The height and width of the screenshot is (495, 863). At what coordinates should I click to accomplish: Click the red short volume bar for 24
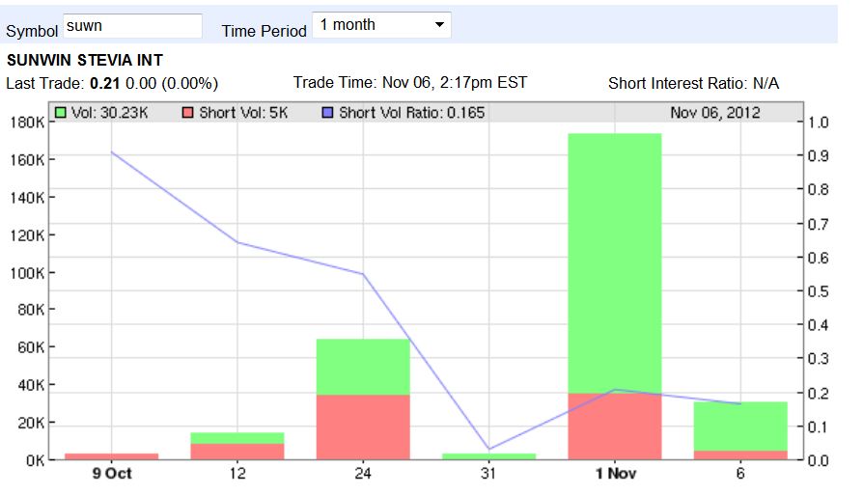[364, 426]
